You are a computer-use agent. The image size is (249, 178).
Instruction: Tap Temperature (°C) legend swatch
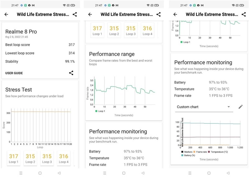coord(209,152)
